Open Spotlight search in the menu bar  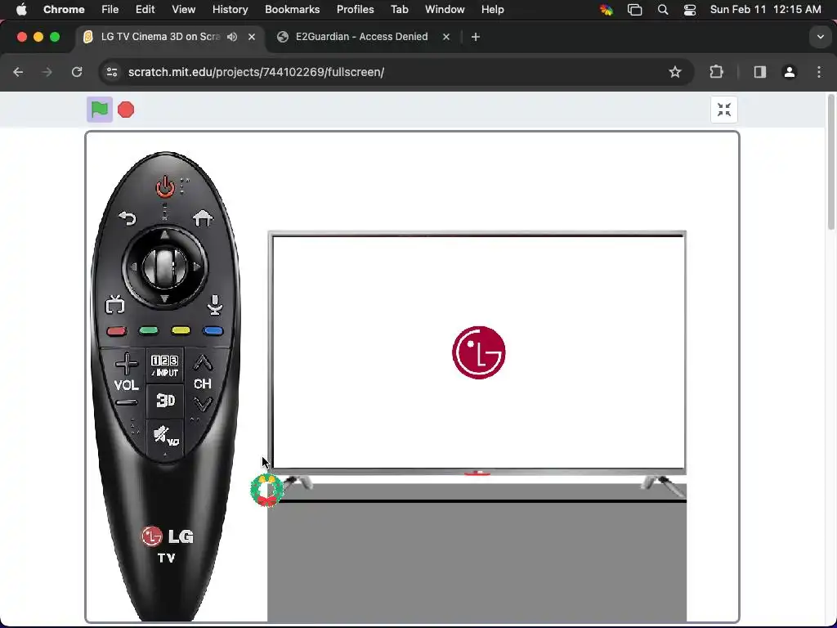click(x=663, y=10)
